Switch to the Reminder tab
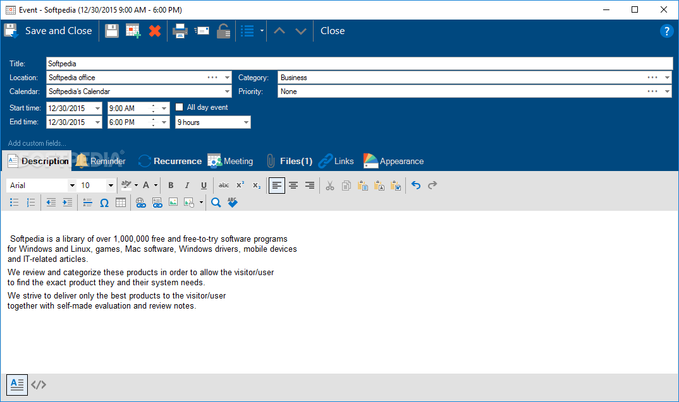679x402 pixels. pyautogui.click(x=101, y=161)
